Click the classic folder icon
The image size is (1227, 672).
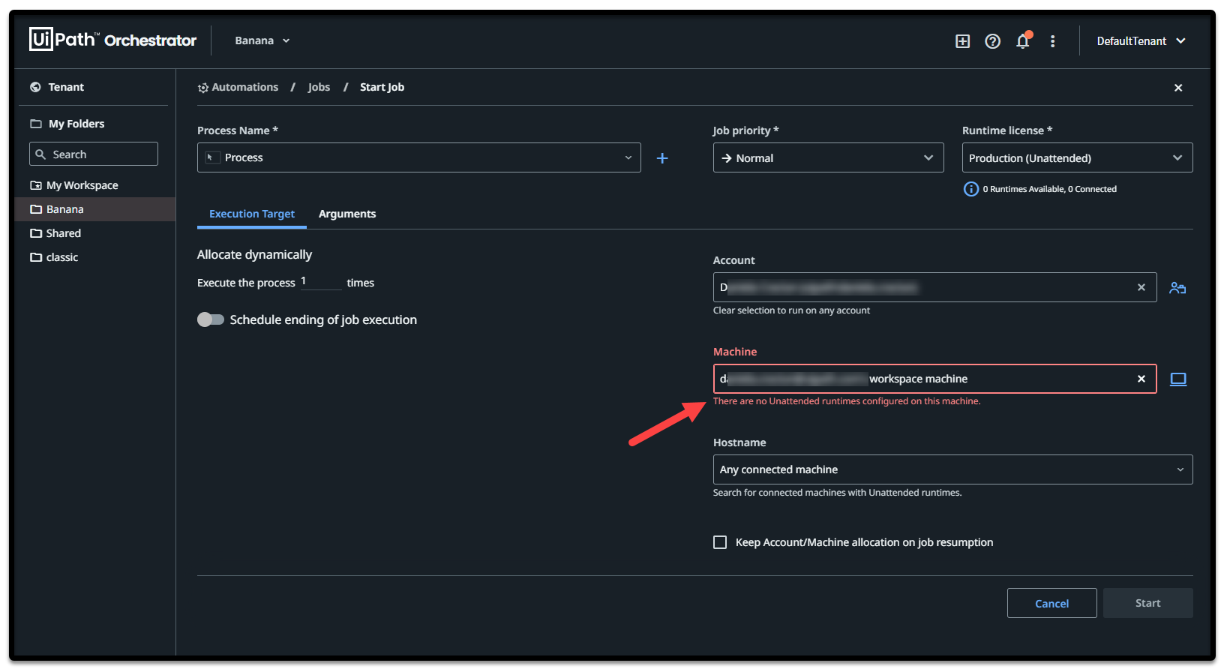35,257
